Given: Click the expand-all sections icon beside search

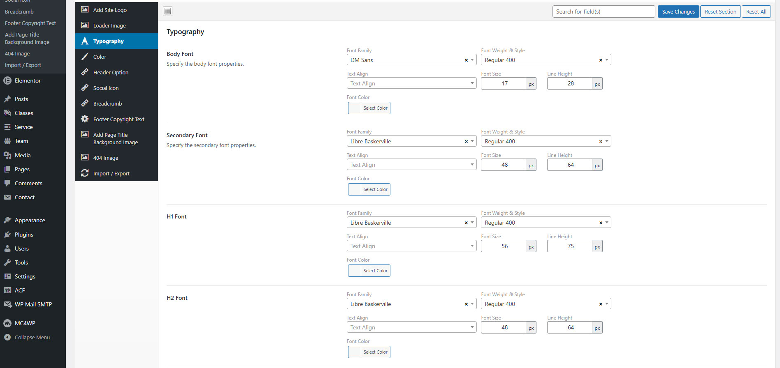Looking at the screenshot, I should (167, 11).
